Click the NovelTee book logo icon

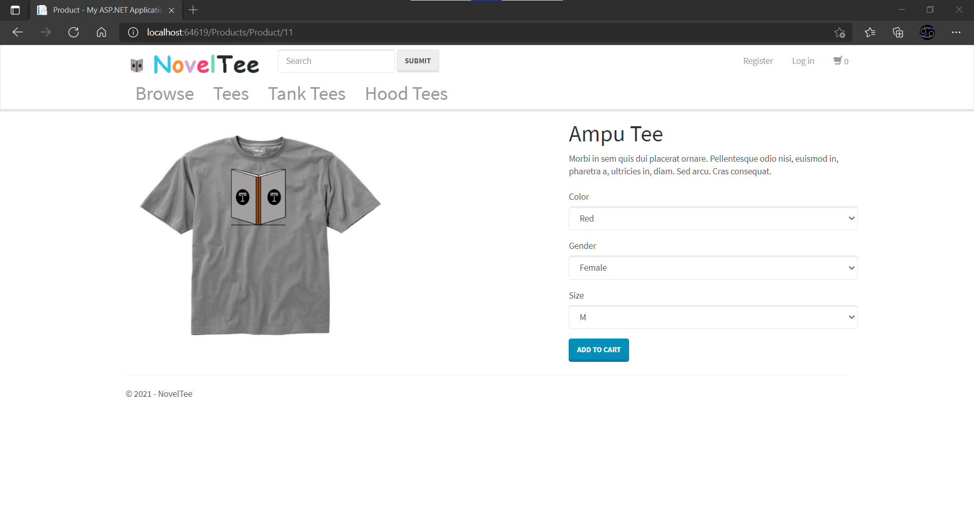[x=137, y=65]
